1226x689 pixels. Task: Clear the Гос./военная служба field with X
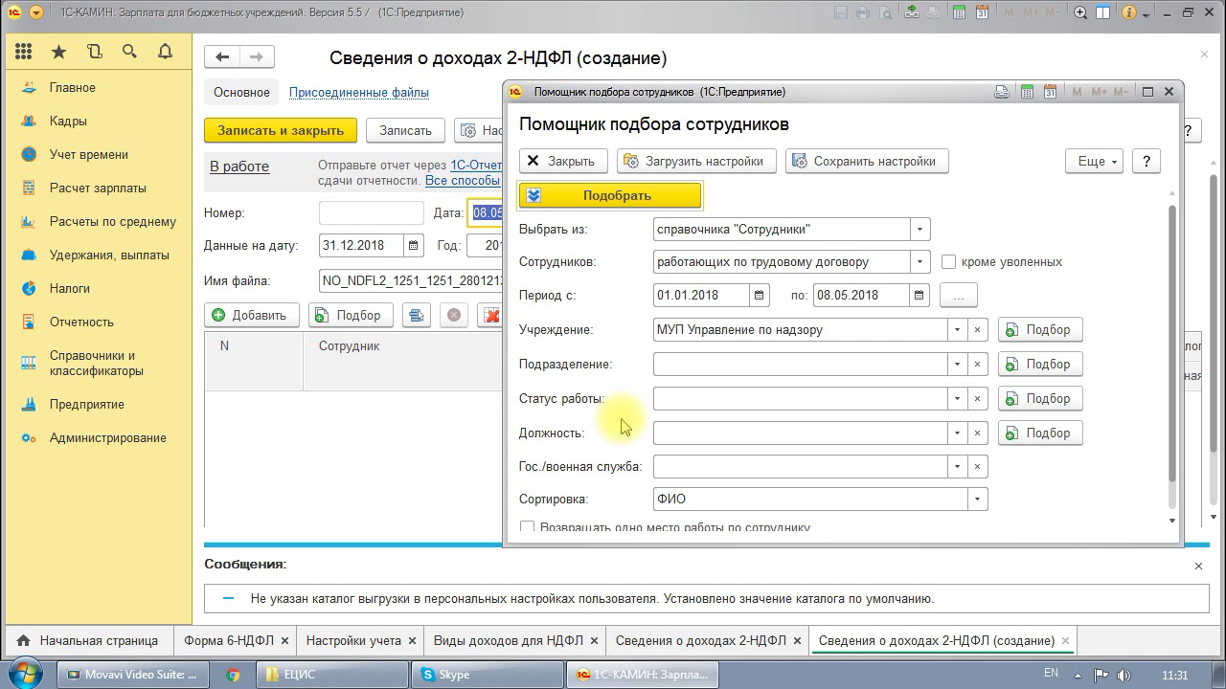(x=977, y=467)
